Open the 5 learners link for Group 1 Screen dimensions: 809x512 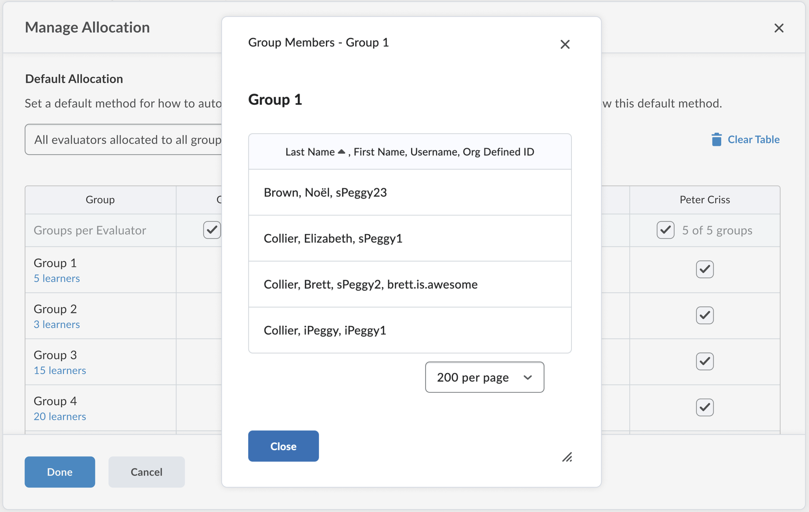[x=57, y=278]
